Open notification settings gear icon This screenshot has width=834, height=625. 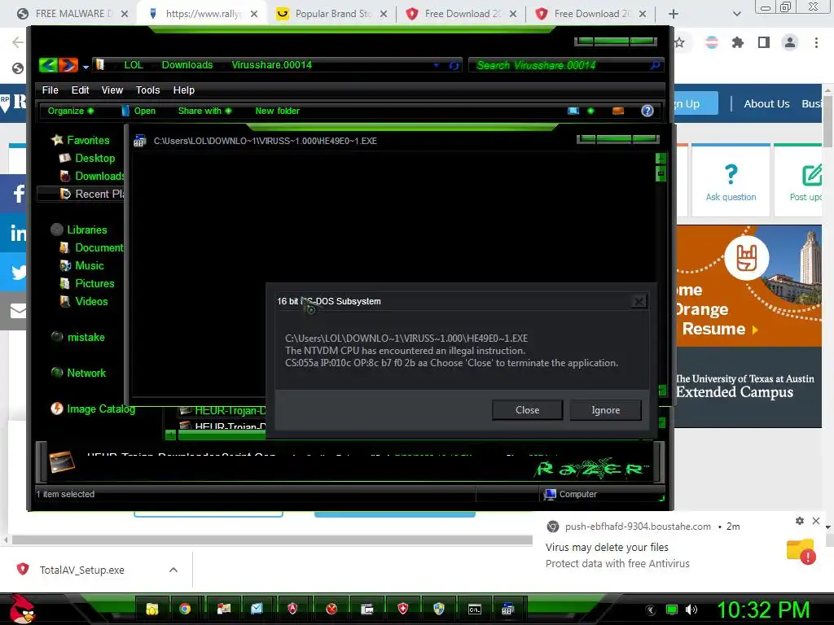click(800, 521)
